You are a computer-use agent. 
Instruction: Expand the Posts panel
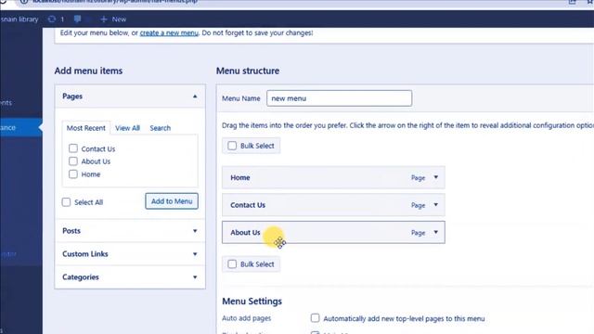click(130, 231)
